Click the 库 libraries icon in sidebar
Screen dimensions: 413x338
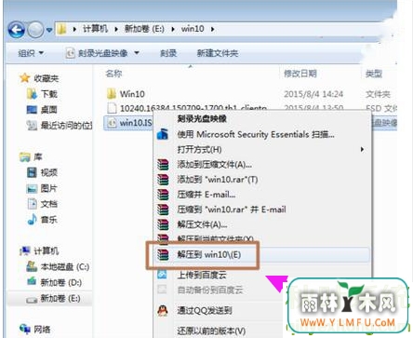(x=25, y=157)
